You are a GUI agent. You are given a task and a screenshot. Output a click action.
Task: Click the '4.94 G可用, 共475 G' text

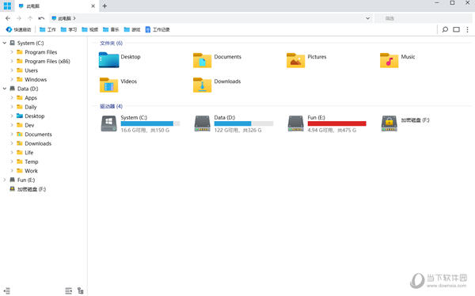[332, 130]
